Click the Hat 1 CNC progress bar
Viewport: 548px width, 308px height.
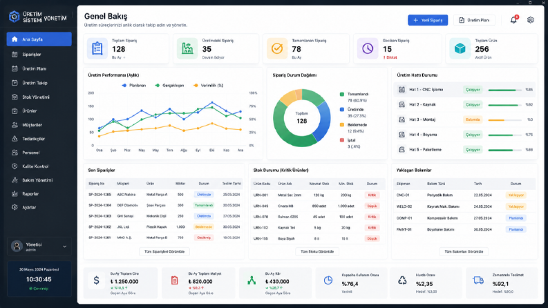tap(504, 90)
